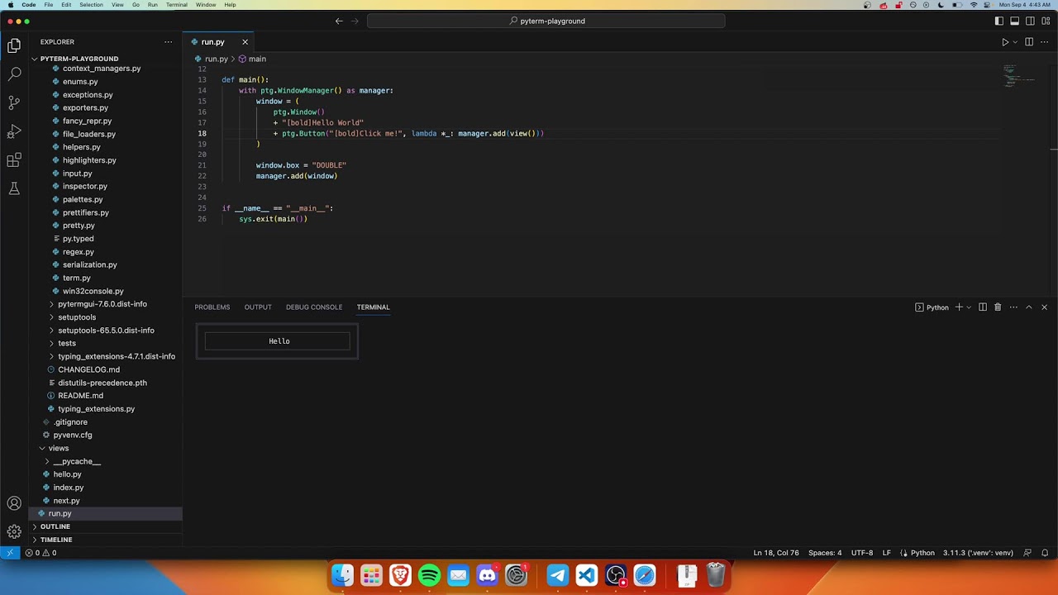
Task: Open Telegram from the dock
Action: coord(558,575)
